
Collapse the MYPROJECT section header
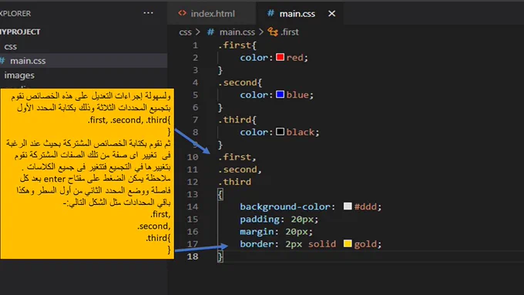click(20, 32)
